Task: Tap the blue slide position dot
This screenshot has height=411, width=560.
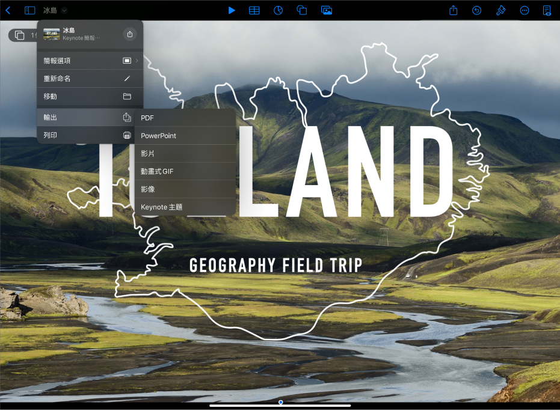Action: click(281, 402)
